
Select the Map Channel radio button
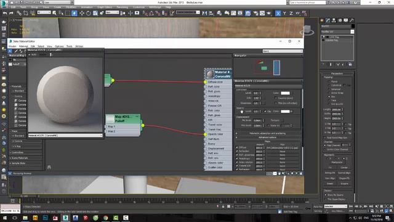click(x=325, y=146)
